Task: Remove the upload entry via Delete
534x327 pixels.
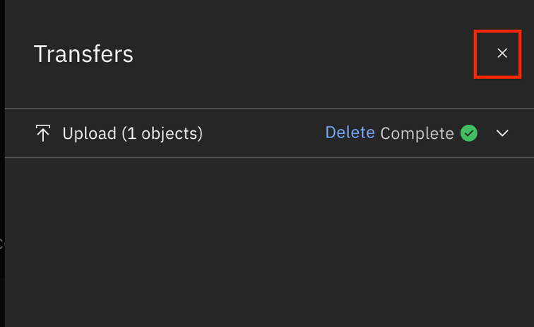Action: click(x=350, y=132)
